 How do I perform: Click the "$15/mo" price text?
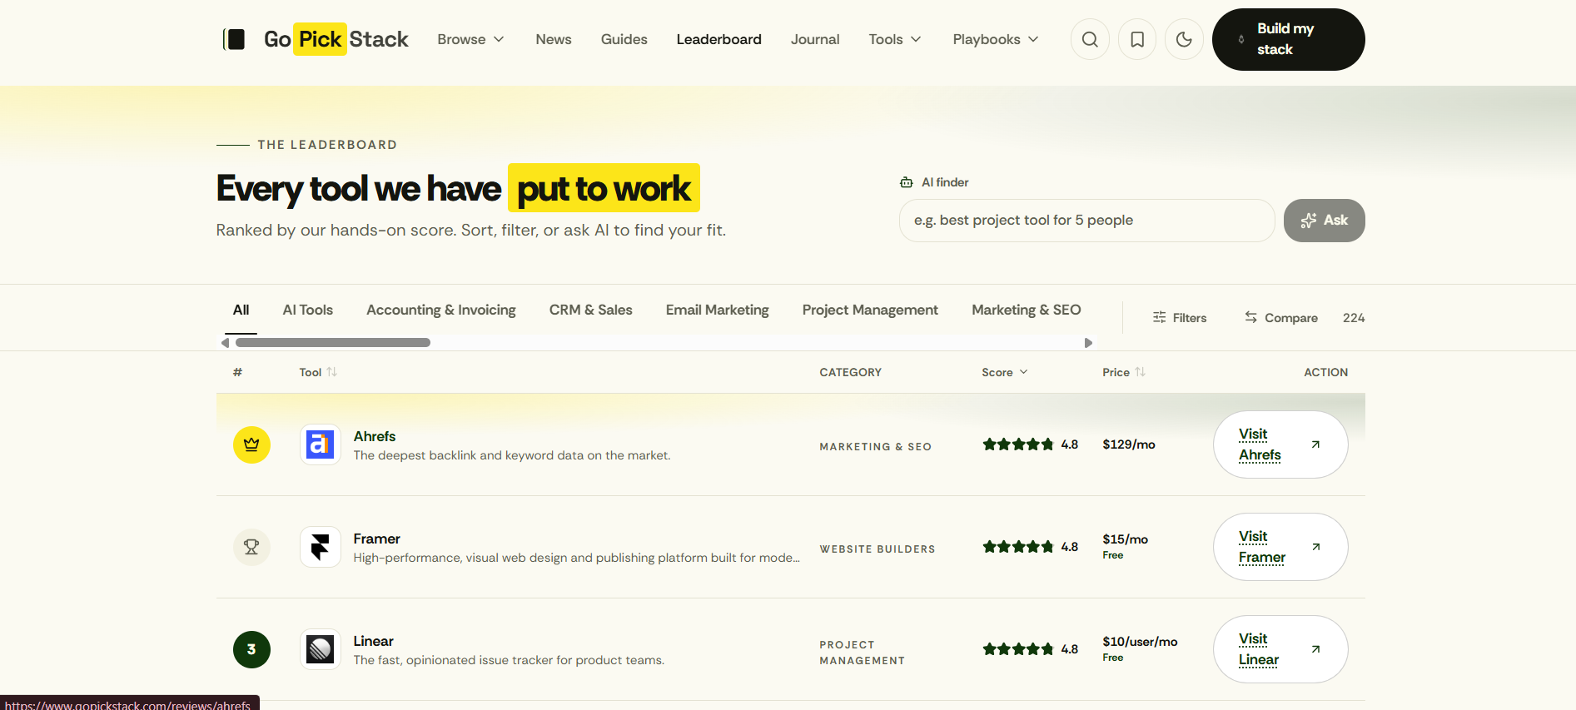tap(1126, 539)
